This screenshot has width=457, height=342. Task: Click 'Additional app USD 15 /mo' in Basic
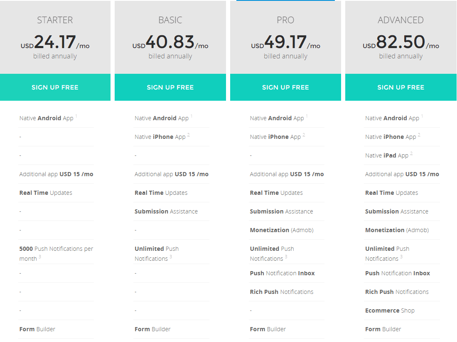[x=171, y=174]
